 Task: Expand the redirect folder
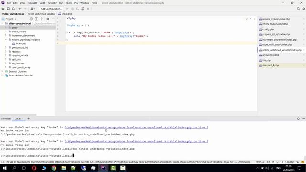(x=6, y=52)
